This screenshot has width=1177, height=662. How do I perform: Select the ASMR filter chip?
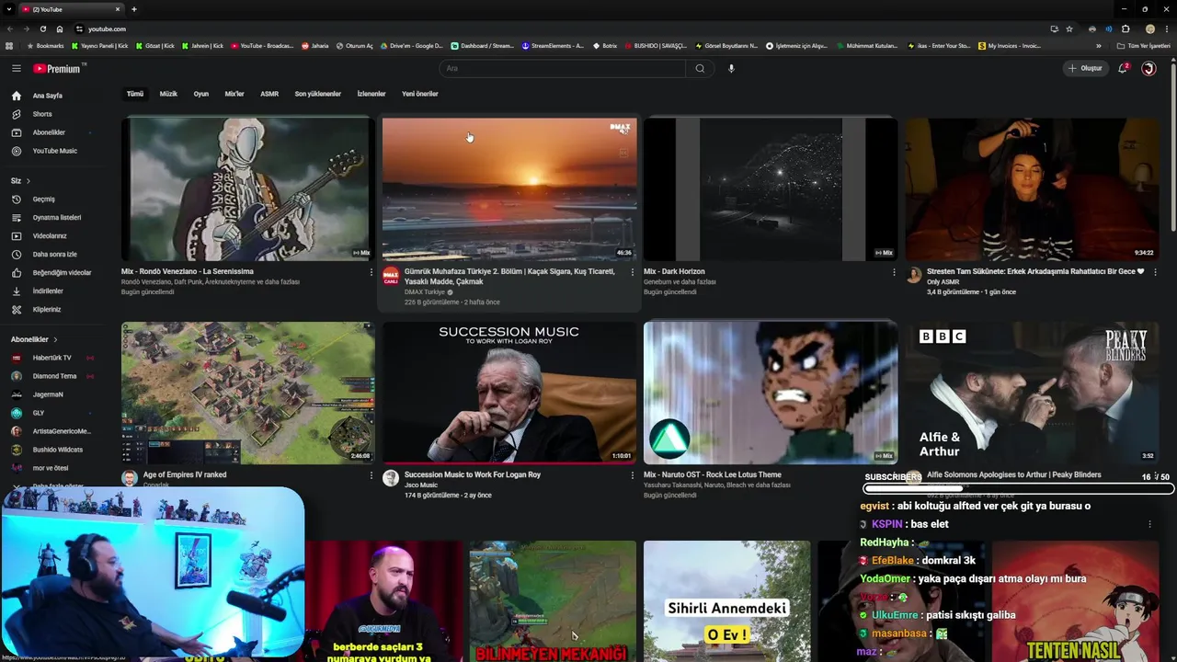click(x=269, y=94)
